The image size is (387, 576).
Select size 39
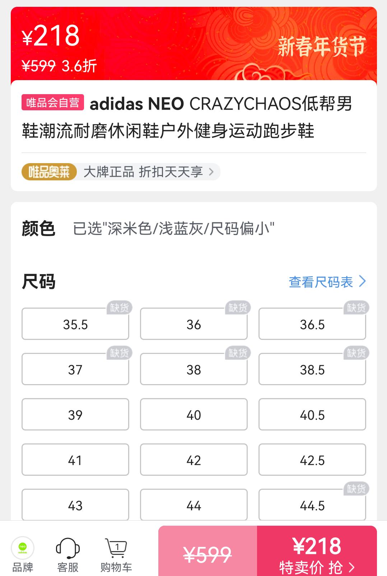point(75,414)
